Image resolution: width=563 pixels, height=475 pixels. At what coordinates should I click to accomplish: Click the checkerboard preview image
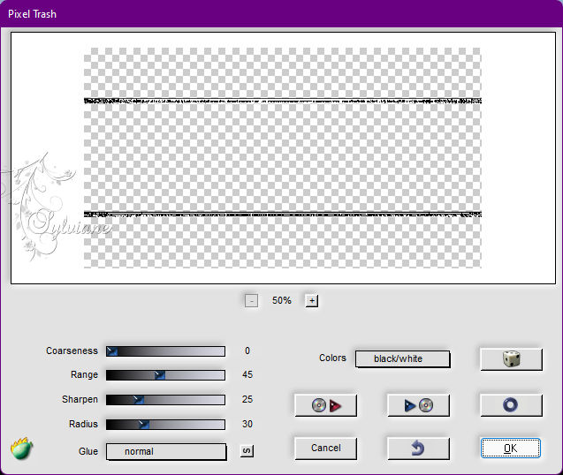coord(283,158)
